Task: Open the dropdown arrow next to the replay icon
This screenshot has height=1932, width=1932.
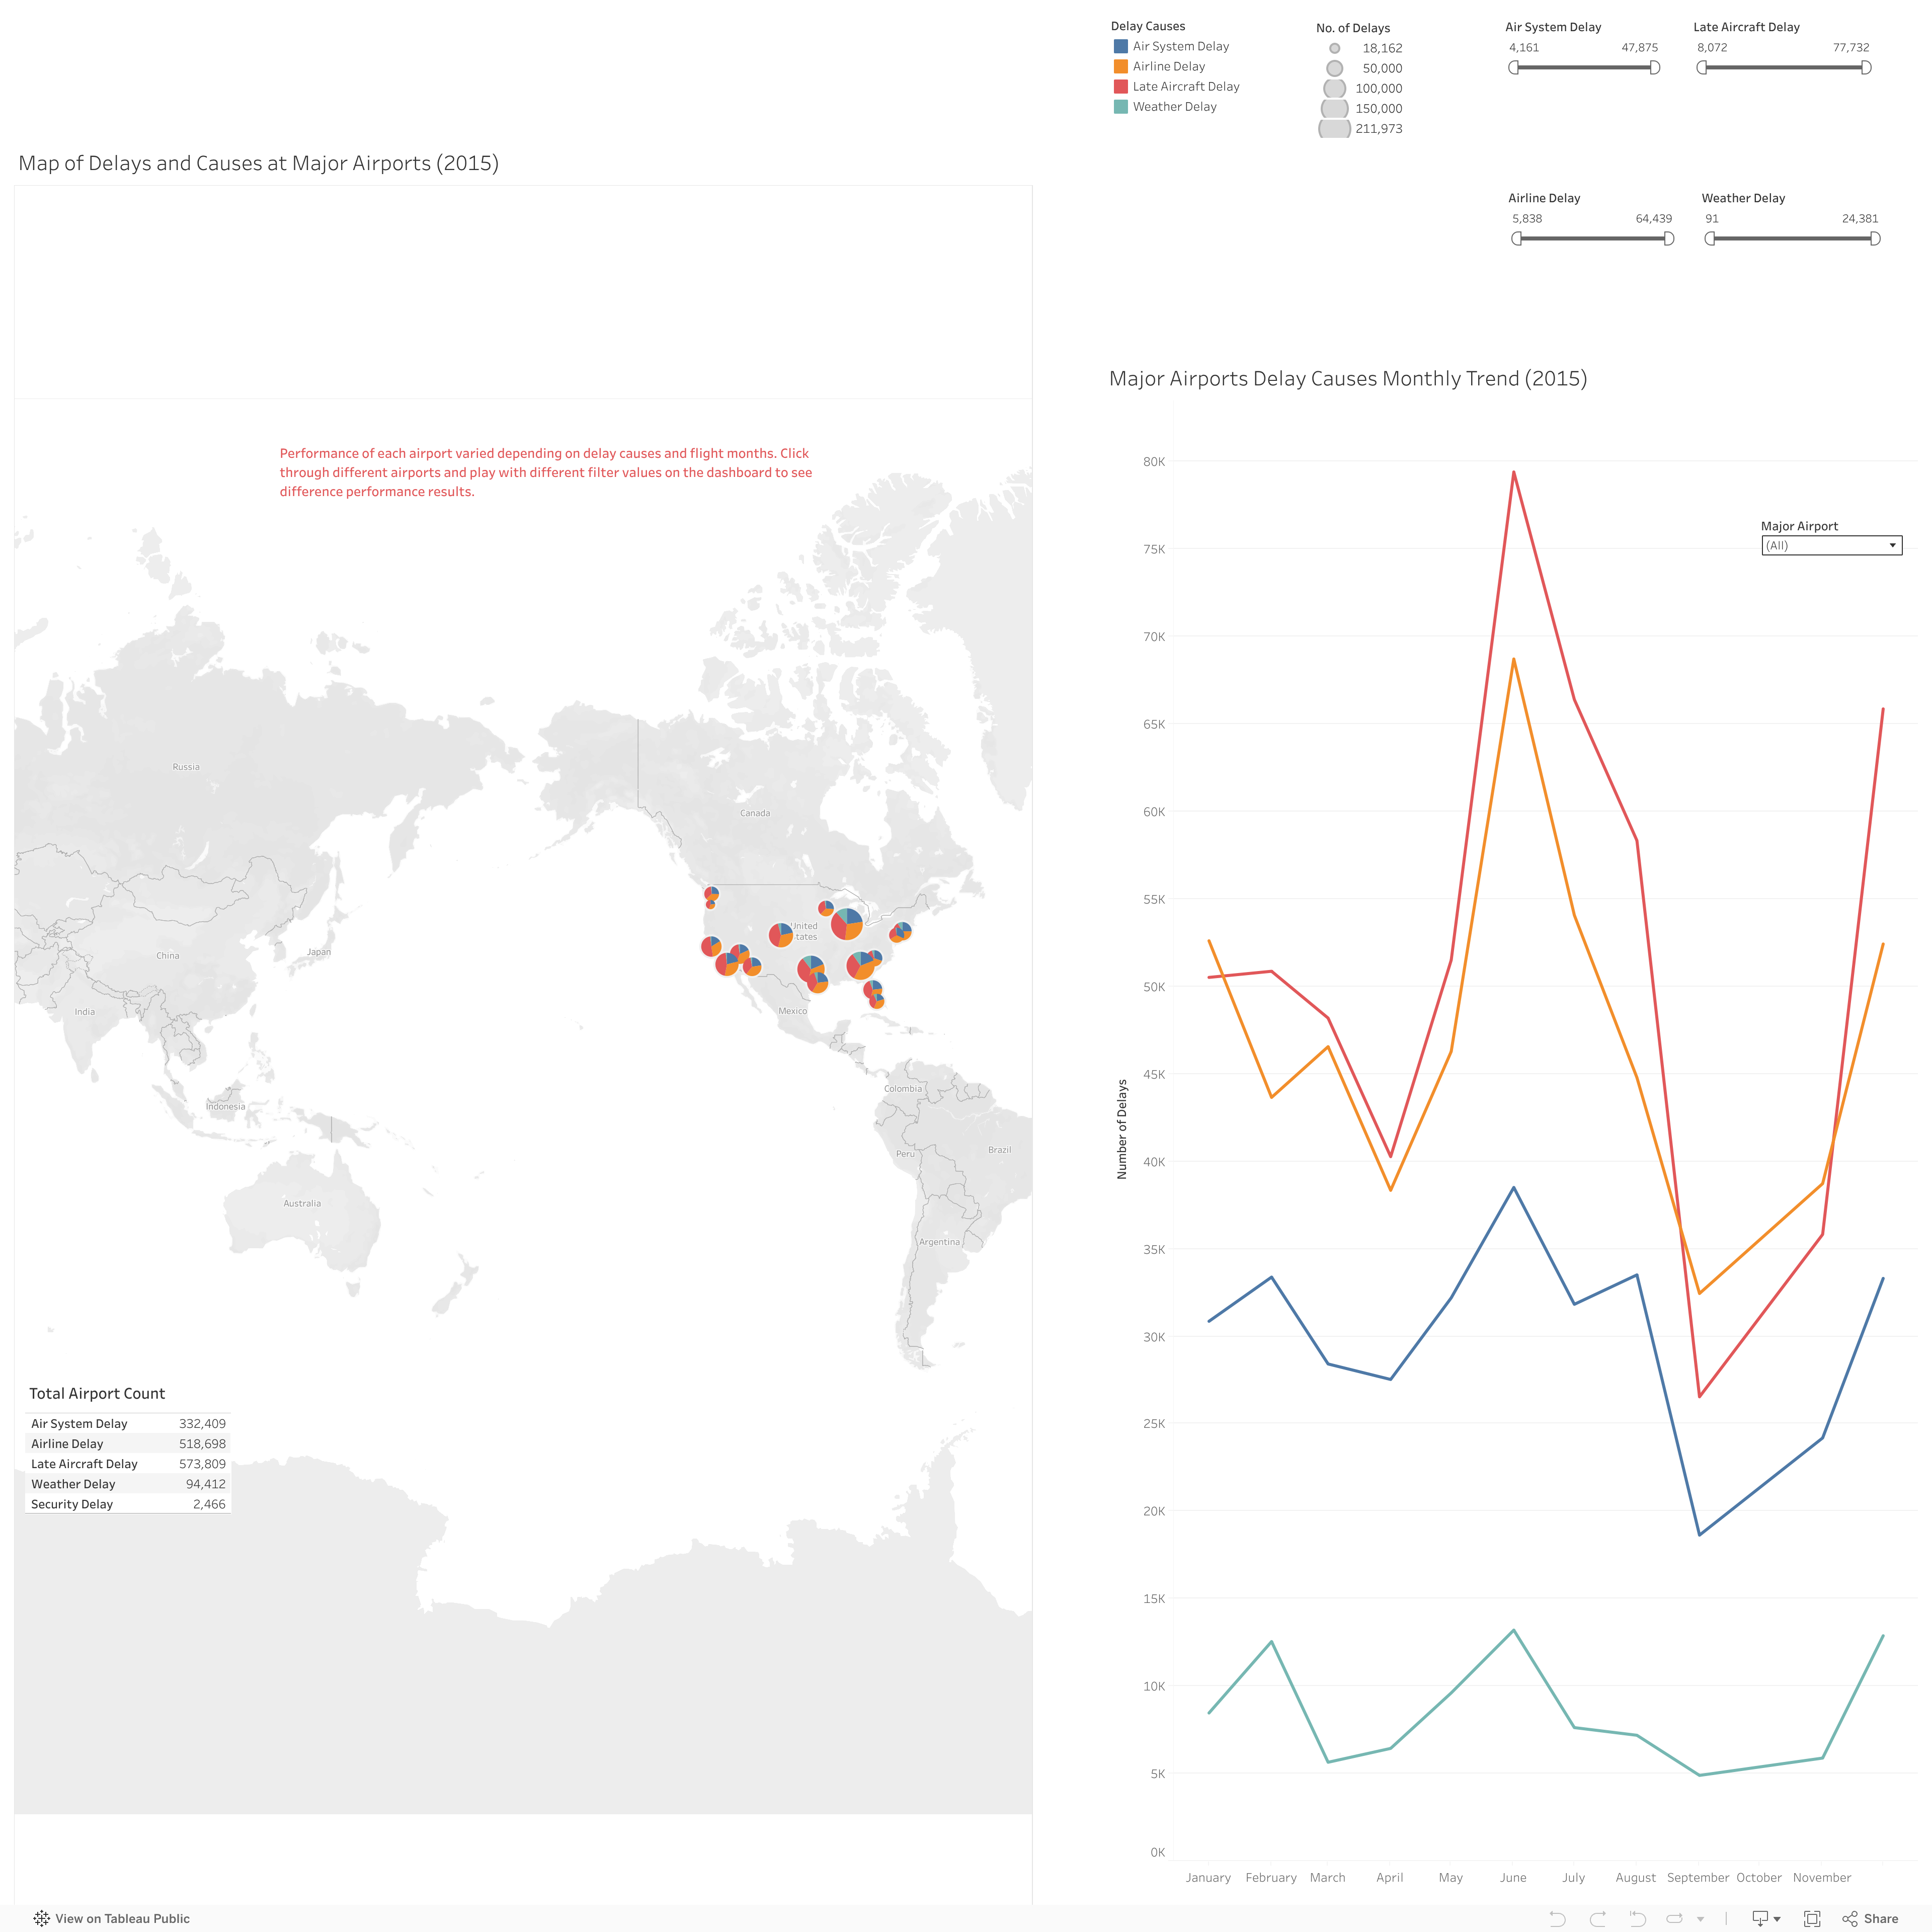Action: point(1700,1918)
